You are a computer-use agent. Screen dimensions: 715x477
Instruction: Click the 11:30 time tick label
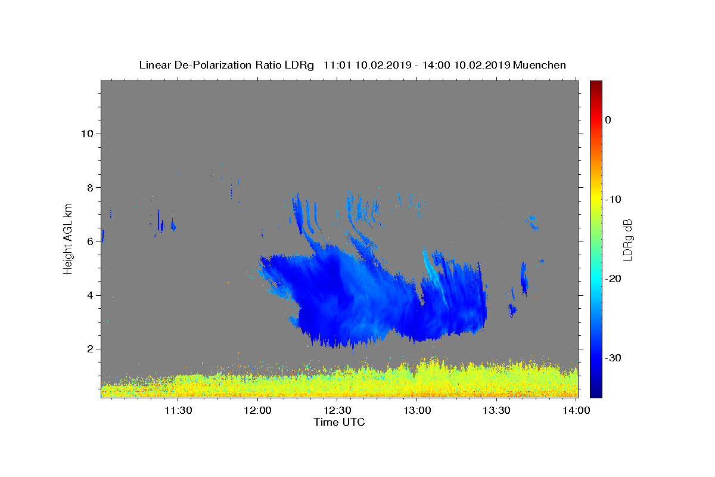[x=178, y=410]
